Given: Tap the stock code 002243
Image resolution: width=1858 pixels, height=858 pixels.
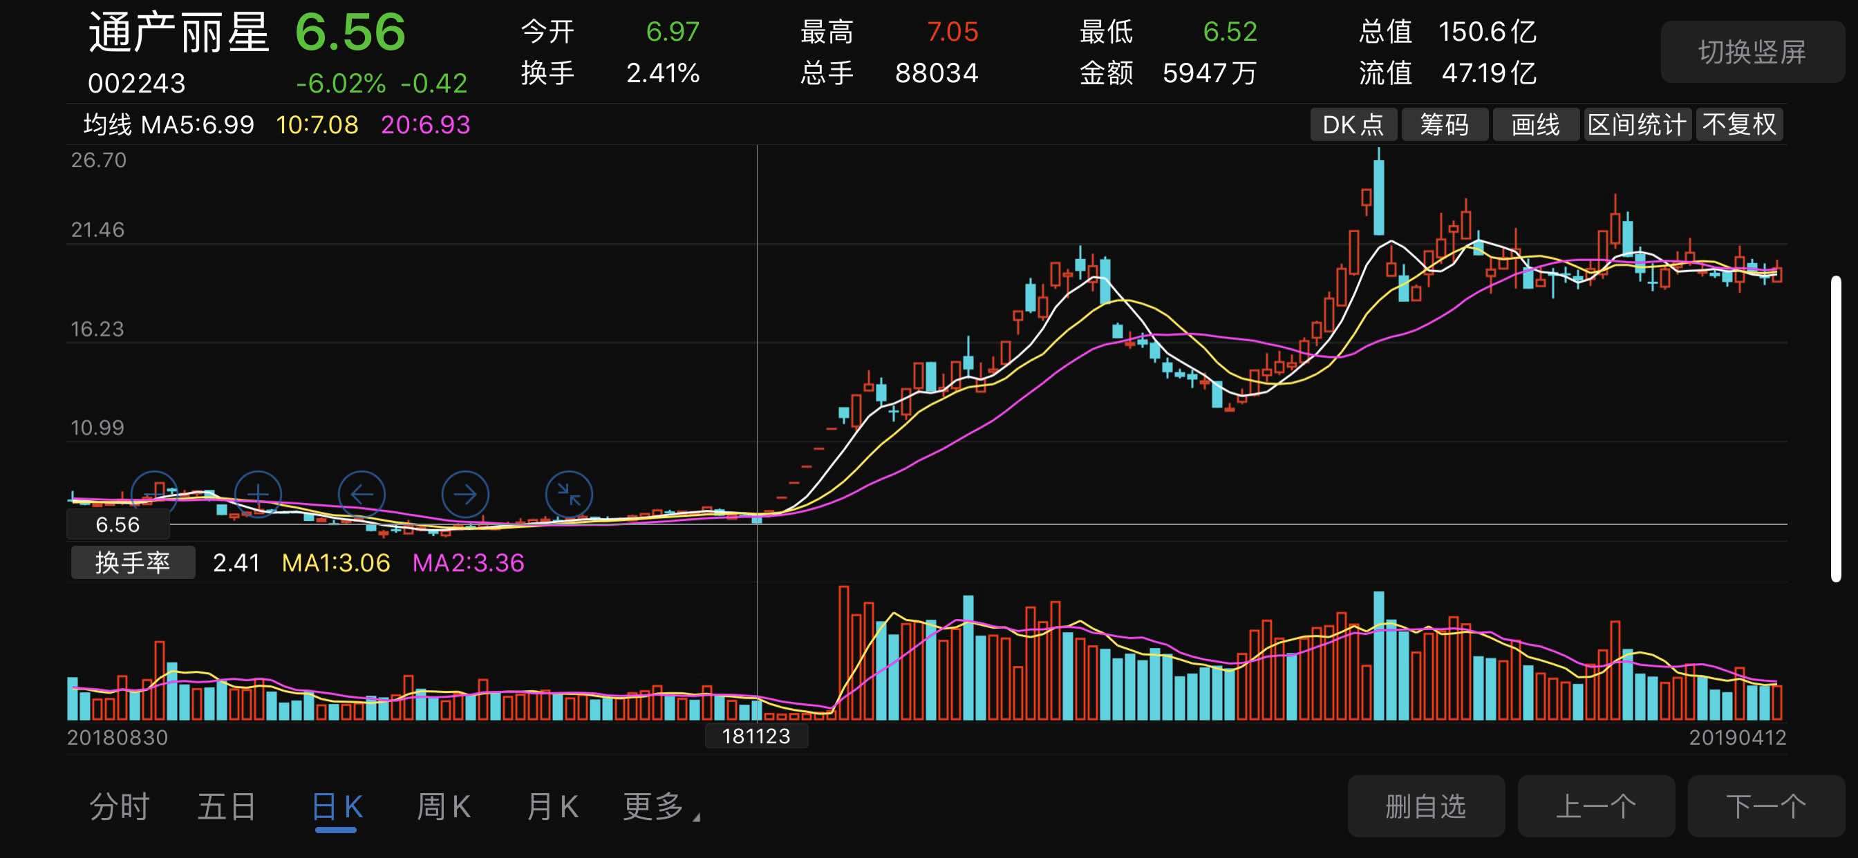Looking at the screenshot, I should [x=136, y=84].
